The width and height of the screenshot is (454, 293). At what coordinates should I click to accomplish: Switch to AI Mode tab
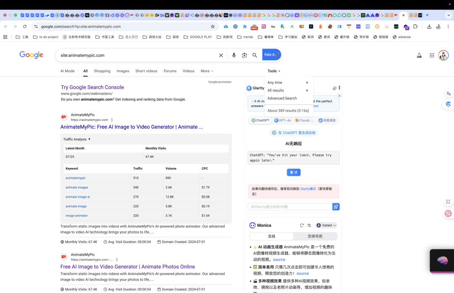pyautogui.click(x=67, y=71)
